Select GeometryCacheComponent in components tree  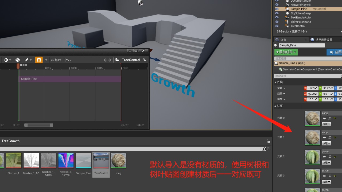(310, 69)
